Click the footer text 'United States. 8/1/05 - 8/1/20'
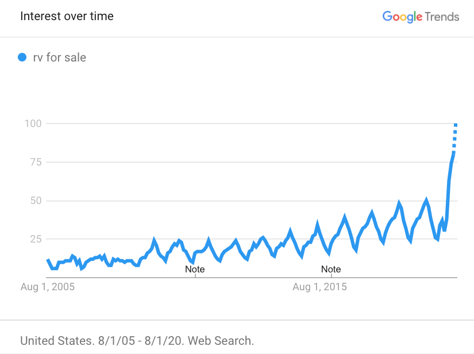The height and width of the screenshot is (354, 474). point(102,341)
